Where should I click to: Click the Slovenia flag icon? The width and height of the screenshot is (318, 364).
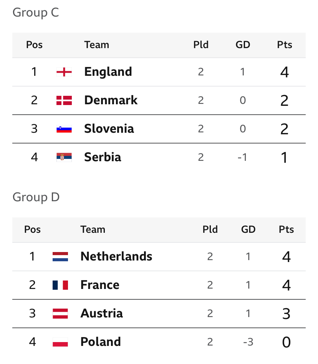pos(64,129)
